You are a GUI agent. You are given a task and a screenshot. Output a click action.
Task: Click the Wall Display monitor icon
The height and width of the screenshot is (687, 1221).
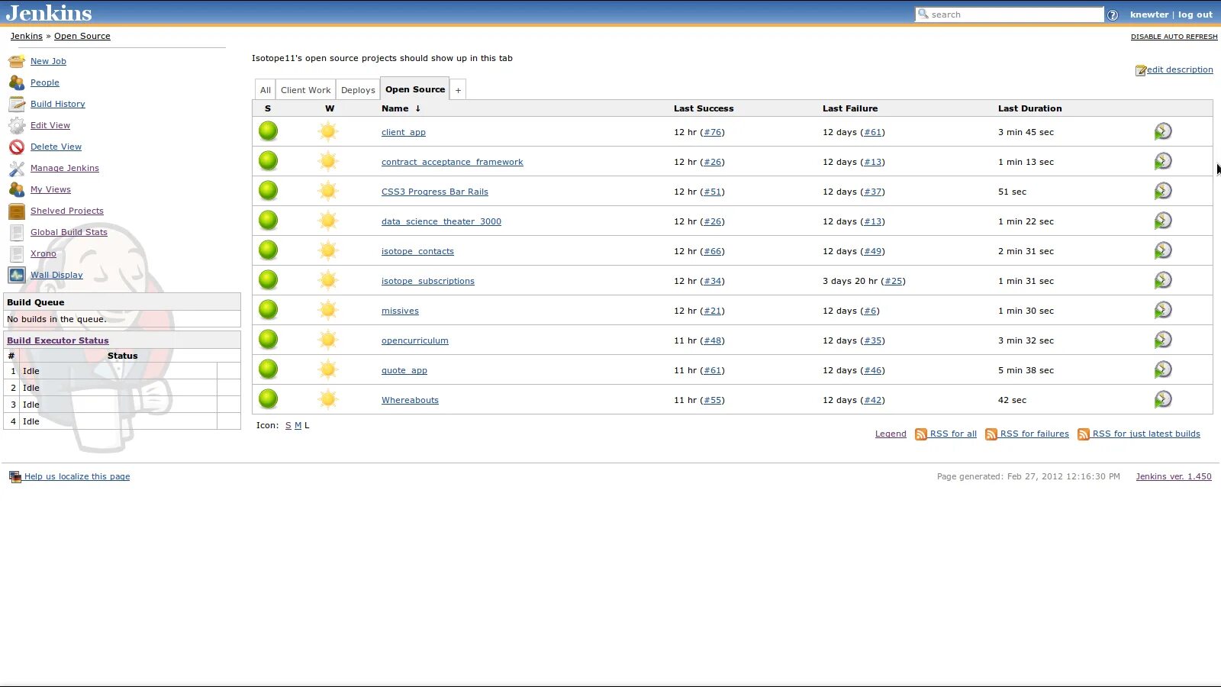tap(17, 275)
